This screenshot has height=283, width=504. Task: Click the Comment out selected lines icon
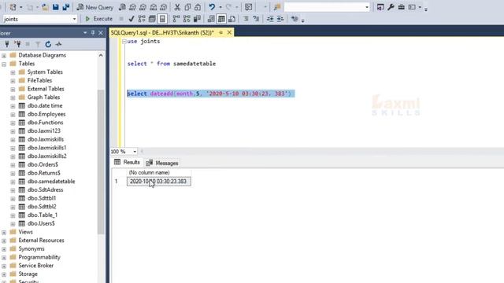pos(246,19)
